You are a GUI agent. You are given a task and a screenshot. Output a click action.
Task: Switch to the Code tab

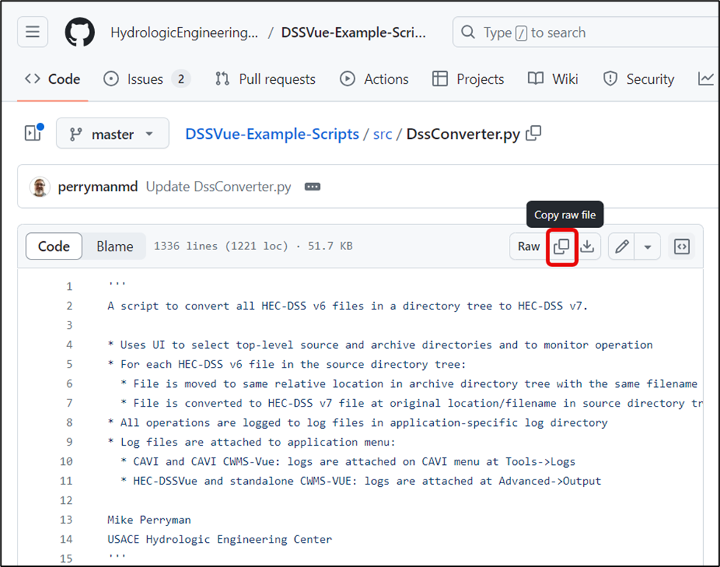coord(52,79)
